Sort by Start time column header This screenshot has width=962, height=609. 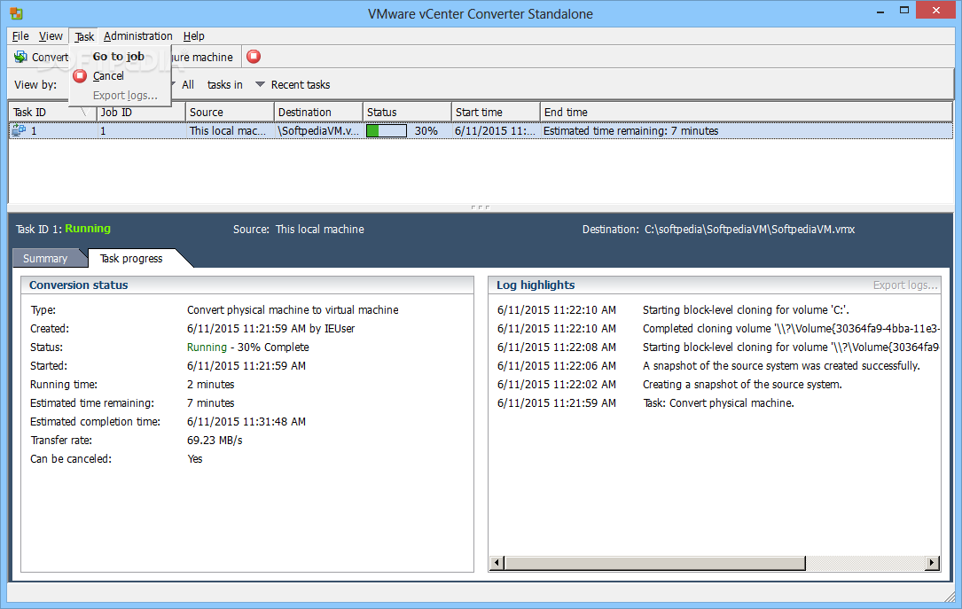(496, 113)
